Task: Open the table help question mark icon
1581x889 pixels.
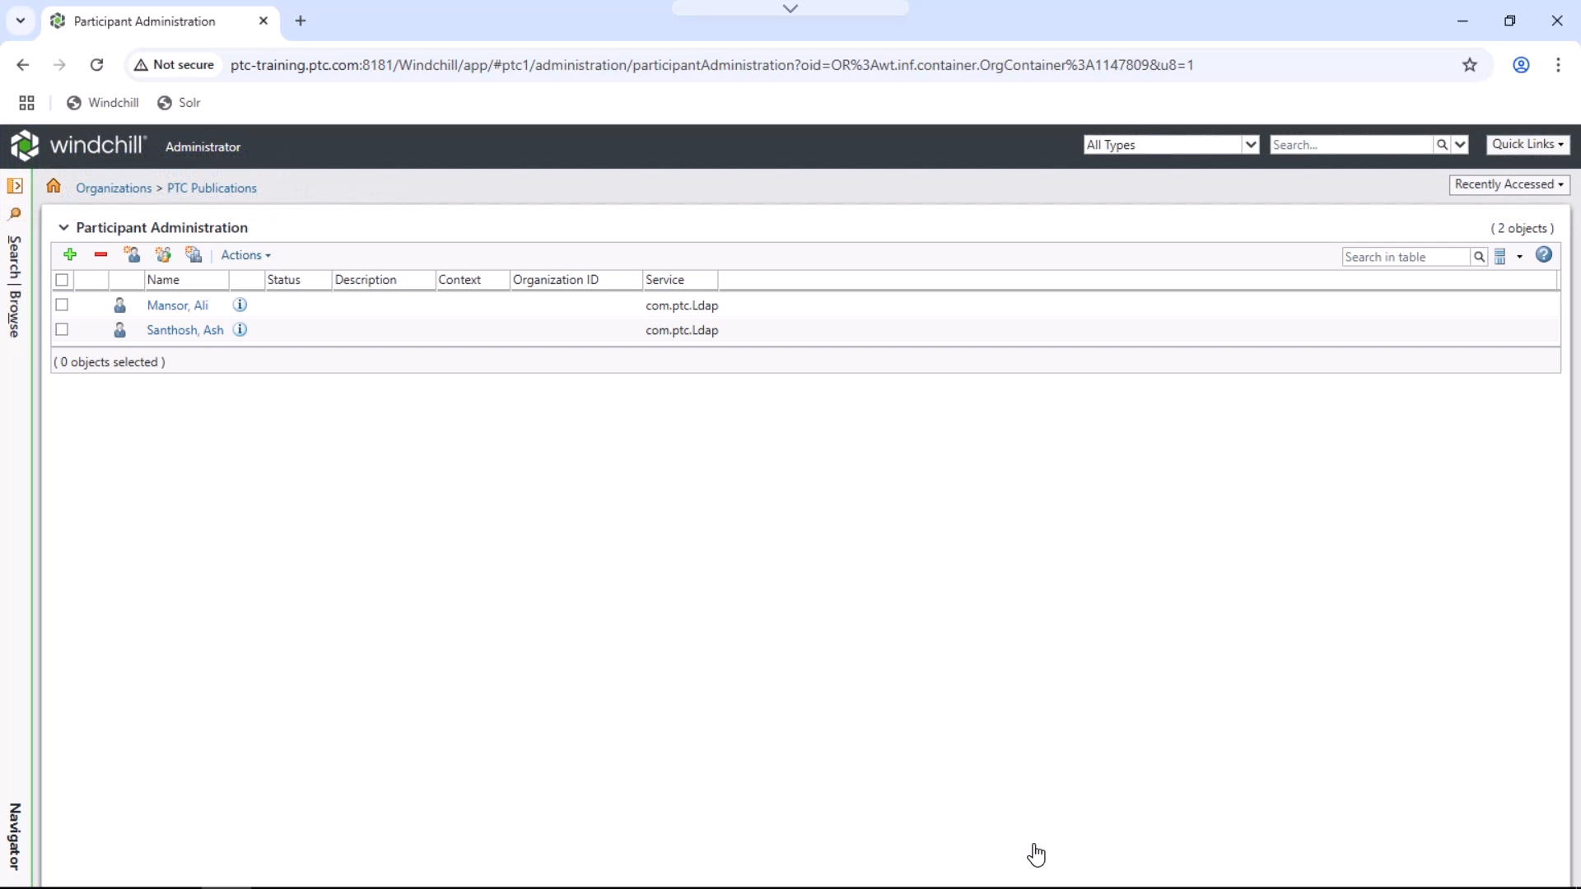Action: [1544, 255]
